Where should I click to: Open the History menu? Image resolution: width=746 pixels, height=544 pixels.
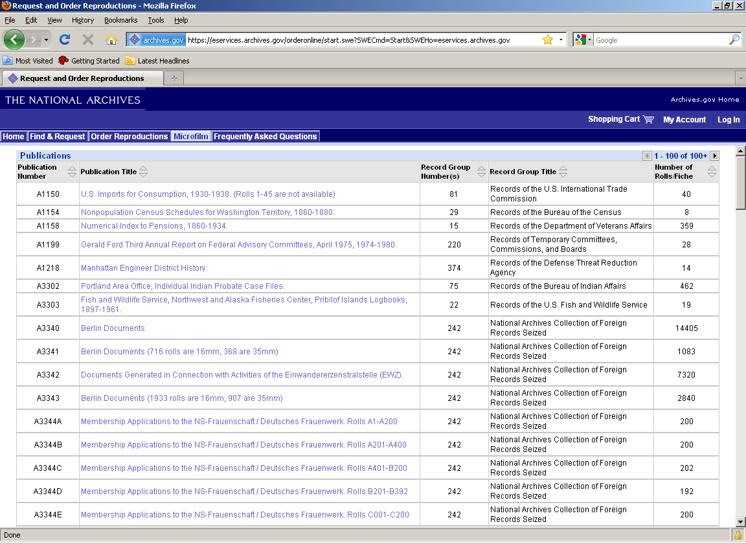pos(83,20)
